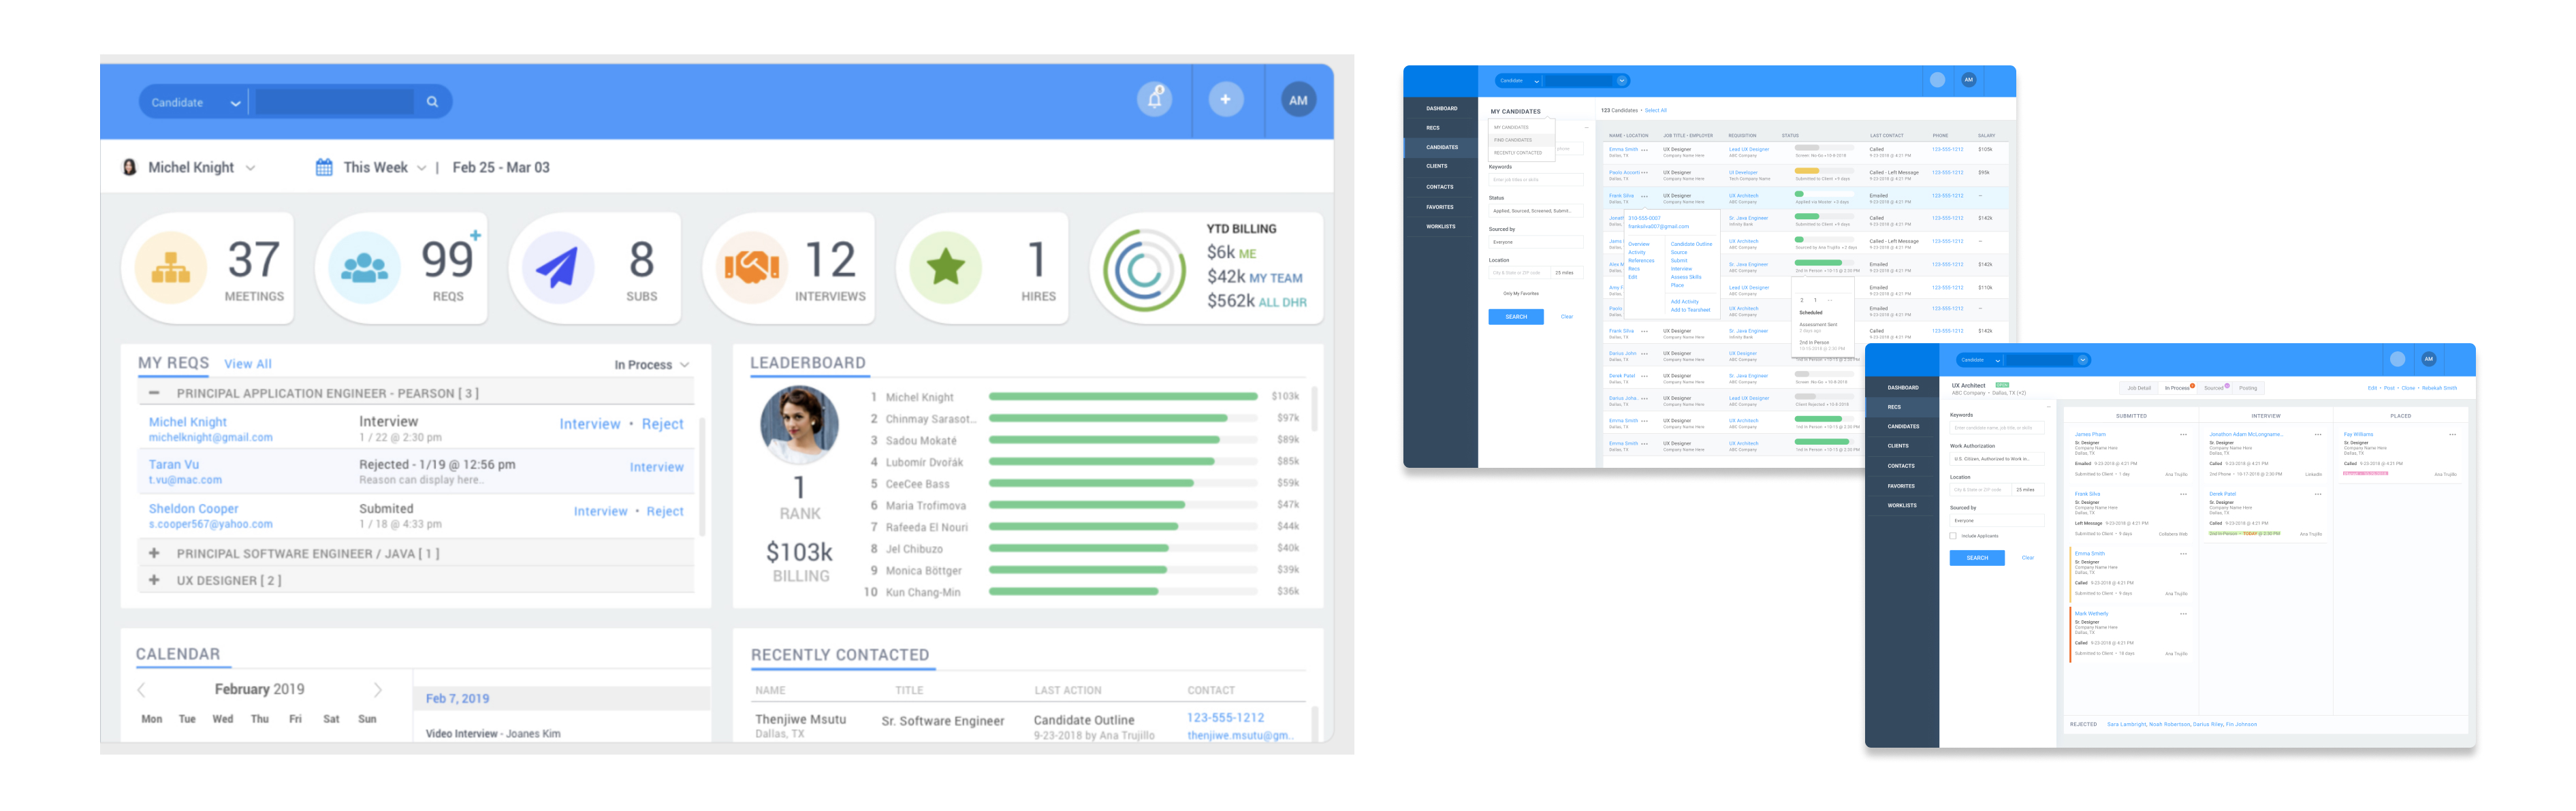Open the Candidate search type dropdown

194,102
